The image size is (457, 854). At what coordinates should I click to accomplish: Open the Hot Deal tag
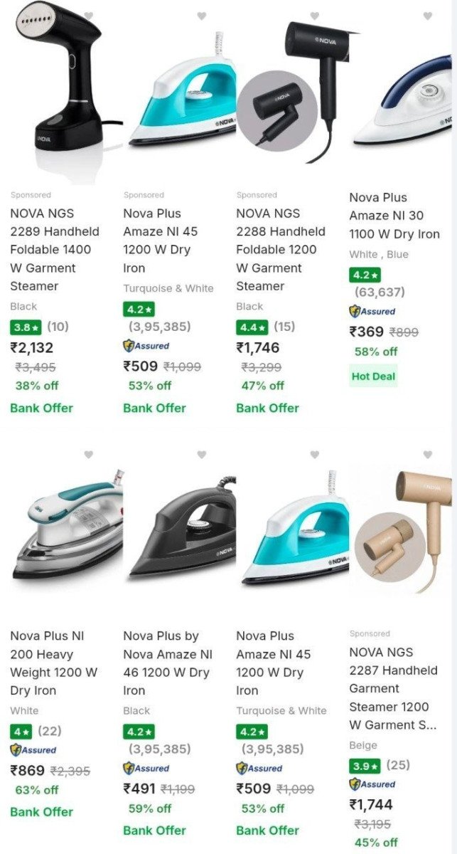[x=373, y=376]
